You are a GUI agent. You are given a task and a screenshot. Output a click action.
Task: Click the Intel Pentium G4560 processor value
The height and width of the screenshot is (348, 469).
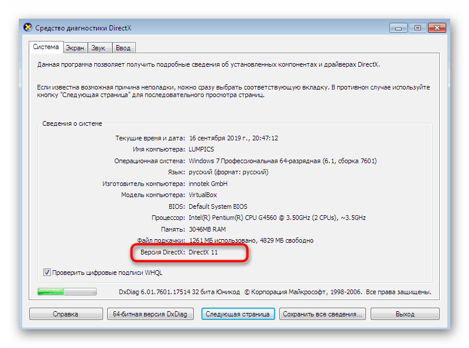point(277,218)
